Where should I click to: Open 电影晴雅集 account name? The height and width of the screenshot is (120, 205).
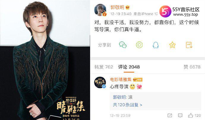coord(121,79)
